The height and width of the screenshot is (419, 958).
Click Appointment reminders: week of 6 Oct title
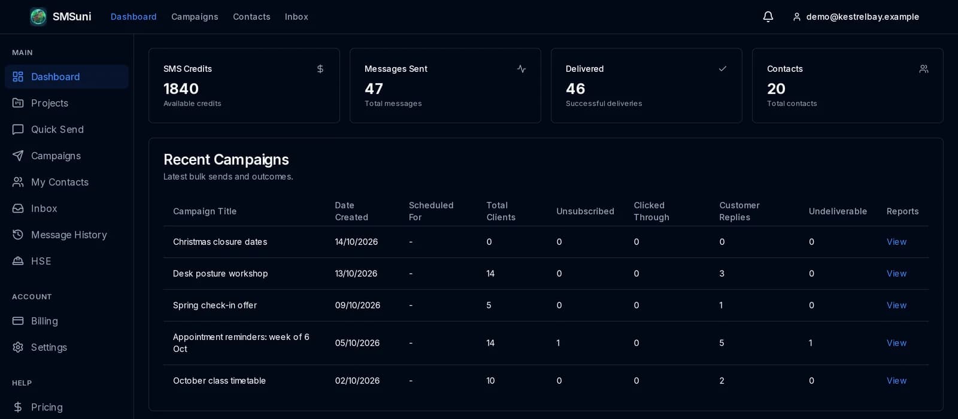point(241,343)
